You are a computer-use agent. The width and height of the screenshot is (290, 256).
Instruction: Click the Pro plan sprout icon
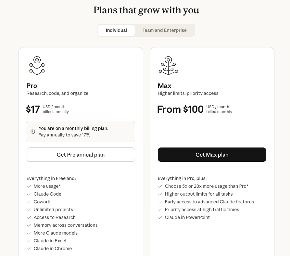click(x=37, y=66)
